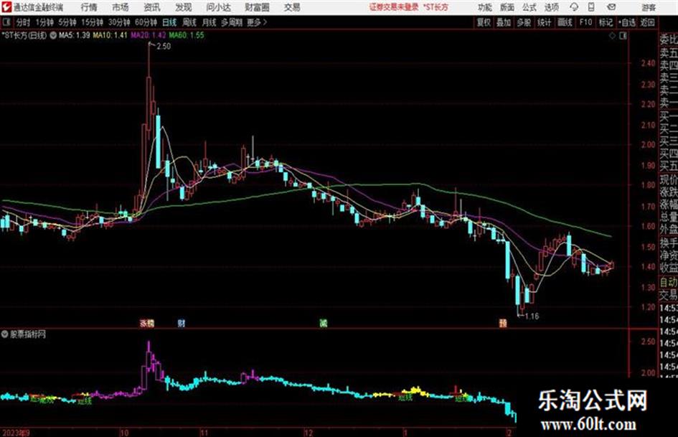Open the 功能 menu
Screen dimensions: 678x437
[x=485, y=7]
